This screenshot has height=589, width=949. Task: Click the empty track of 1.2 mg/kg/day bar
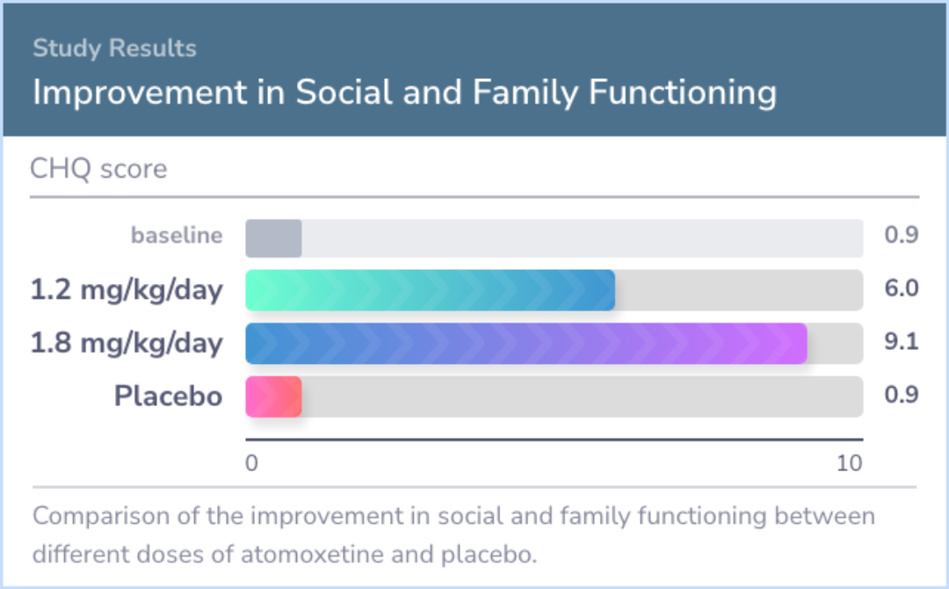tap(739, 291)
